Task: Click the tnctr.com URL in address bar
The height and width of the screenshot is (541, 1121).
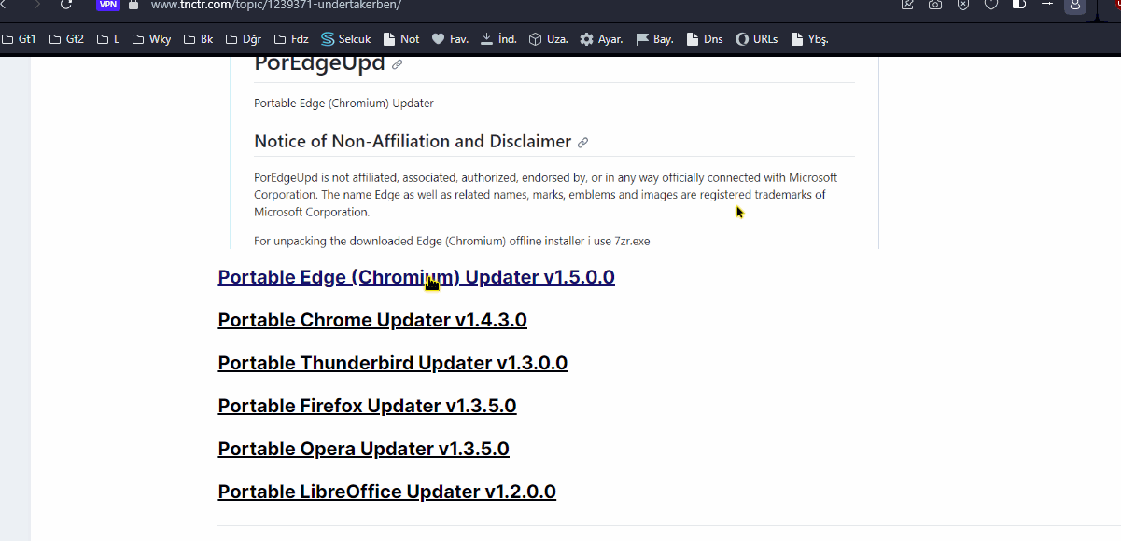Action: [275, 5]
